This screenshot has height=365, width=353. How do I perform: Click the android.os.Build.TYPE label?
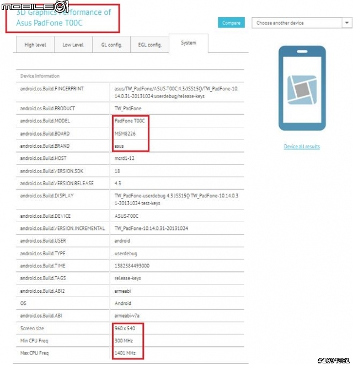[x=42, y=254]
